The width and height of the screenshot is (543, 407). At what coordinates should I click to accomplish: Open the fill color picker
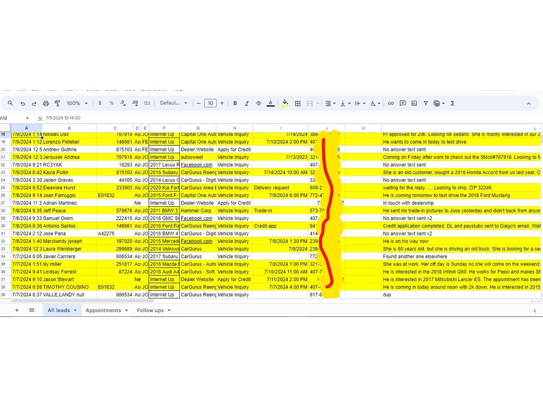pos(286,103)
